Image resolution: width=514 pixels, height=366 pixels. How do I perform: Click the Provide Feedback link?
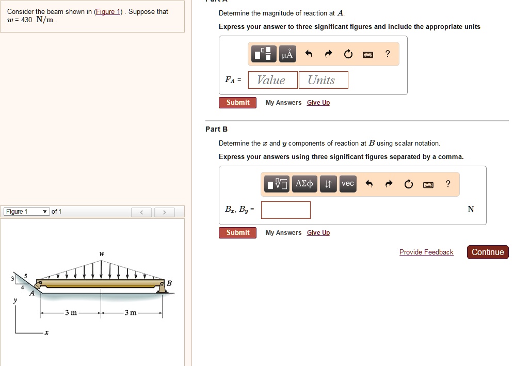click(x=426, y=252)
